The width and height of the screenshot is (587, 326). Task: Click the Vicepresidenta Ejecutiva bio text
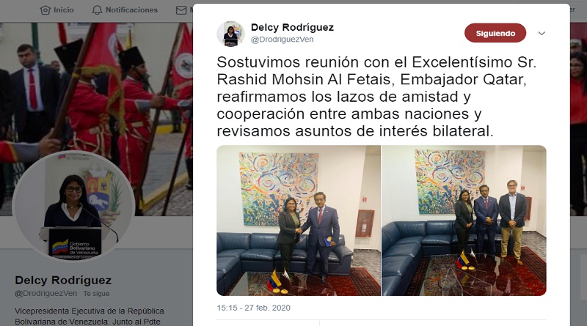coord(90,316)
